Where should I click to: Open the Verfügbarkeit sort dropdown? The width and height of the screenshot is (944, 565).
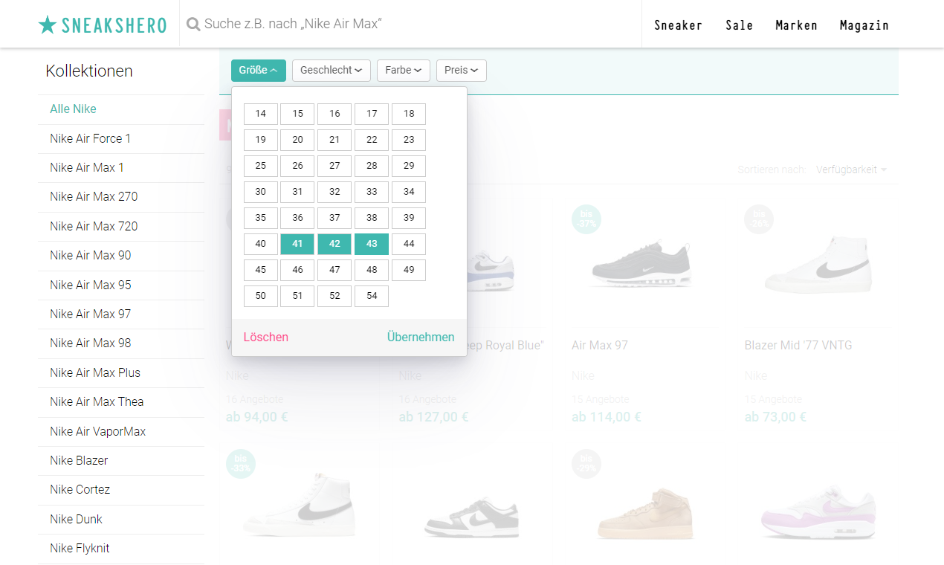click(851, 169)
